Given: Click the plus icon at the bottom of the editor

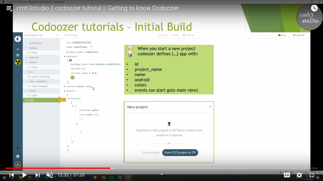Looking at the screenshot, I should (x=68, y=150).
